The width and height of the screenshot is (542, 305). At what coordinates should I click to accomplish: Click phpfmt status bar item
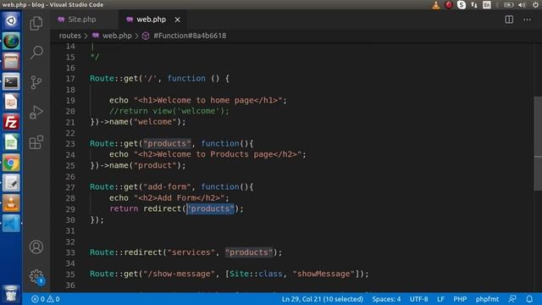[x=487, y=299]
